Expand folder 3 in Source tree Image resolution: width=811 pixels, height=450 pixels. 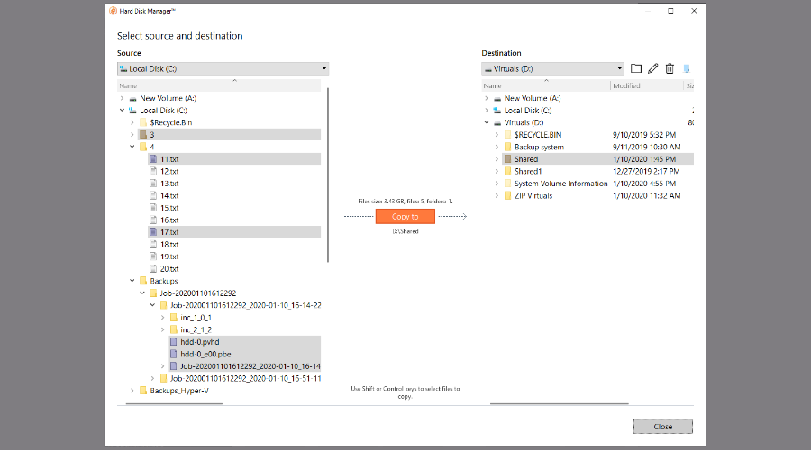(132, 135)
